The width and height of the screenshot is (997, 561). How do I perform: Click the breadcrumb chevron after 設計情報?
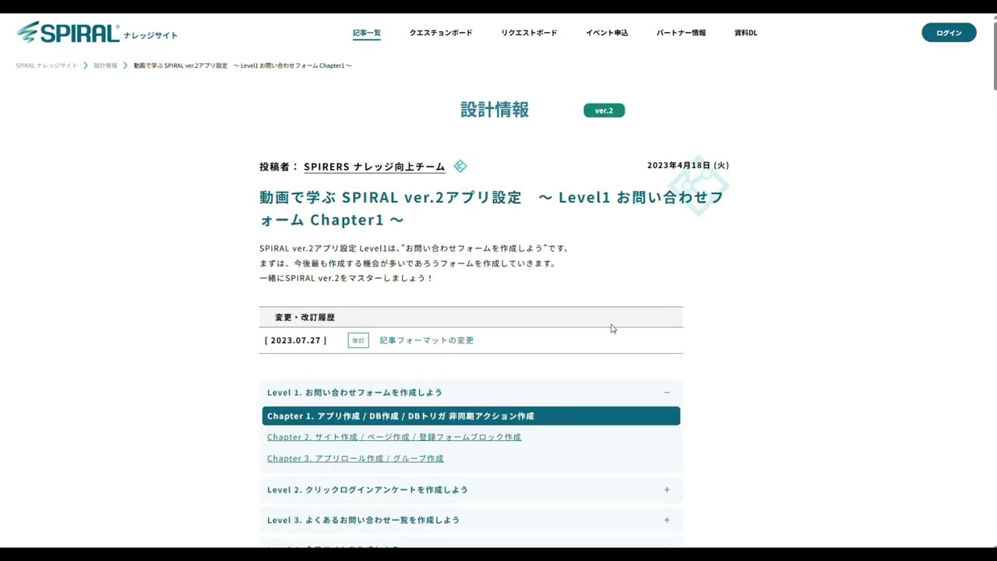pos(125,65)
